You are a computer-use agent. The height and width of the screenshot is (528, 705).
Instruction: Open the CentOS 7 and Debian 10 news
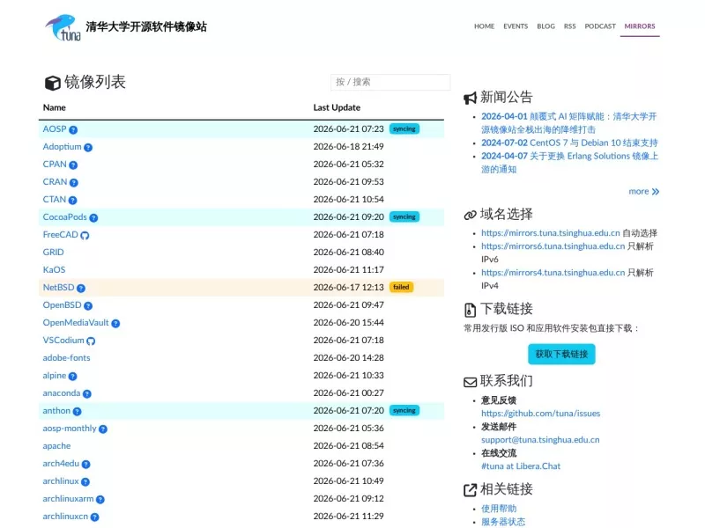tap(569, 143)
